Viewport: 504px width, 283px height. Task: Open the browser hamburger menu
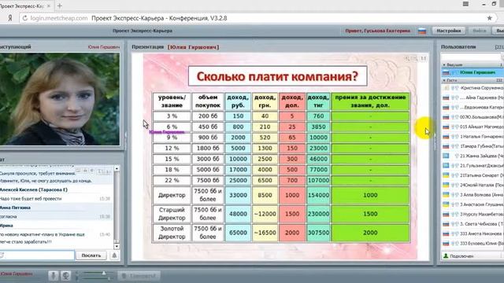[465, 4]
